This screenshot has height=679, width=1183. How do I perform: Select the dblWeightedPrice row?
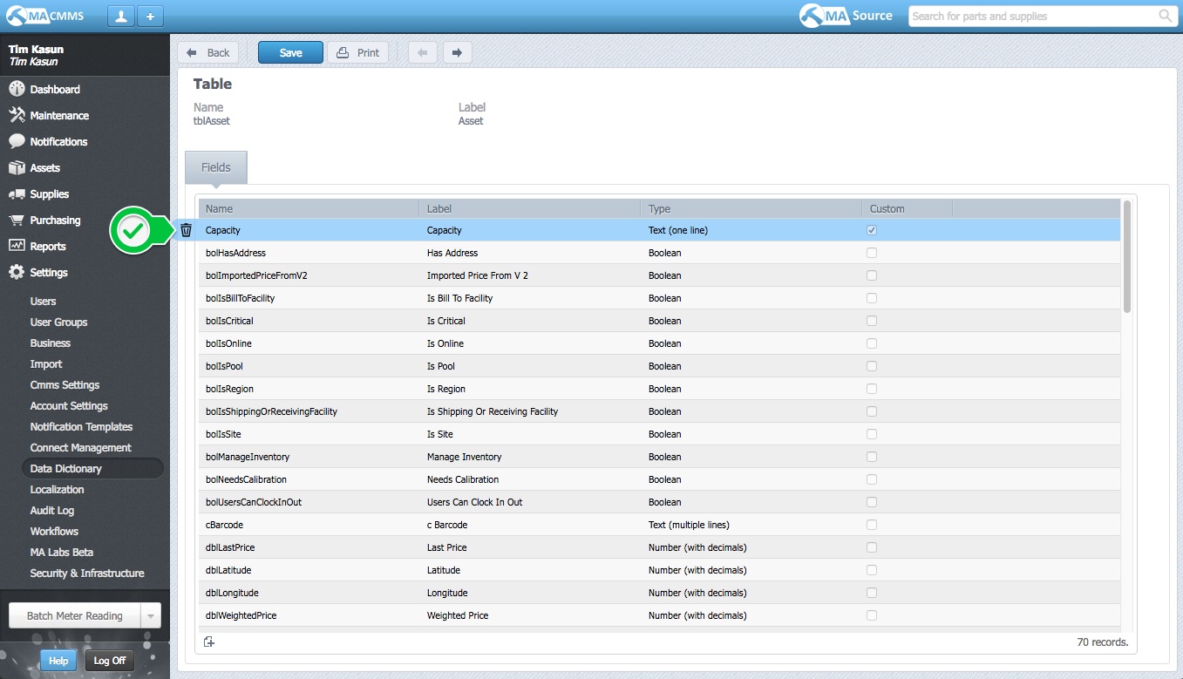tap(659, 615)
